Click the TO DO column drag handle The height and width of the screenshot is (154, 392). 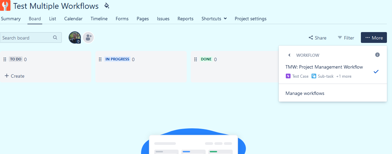click(5, 59)
